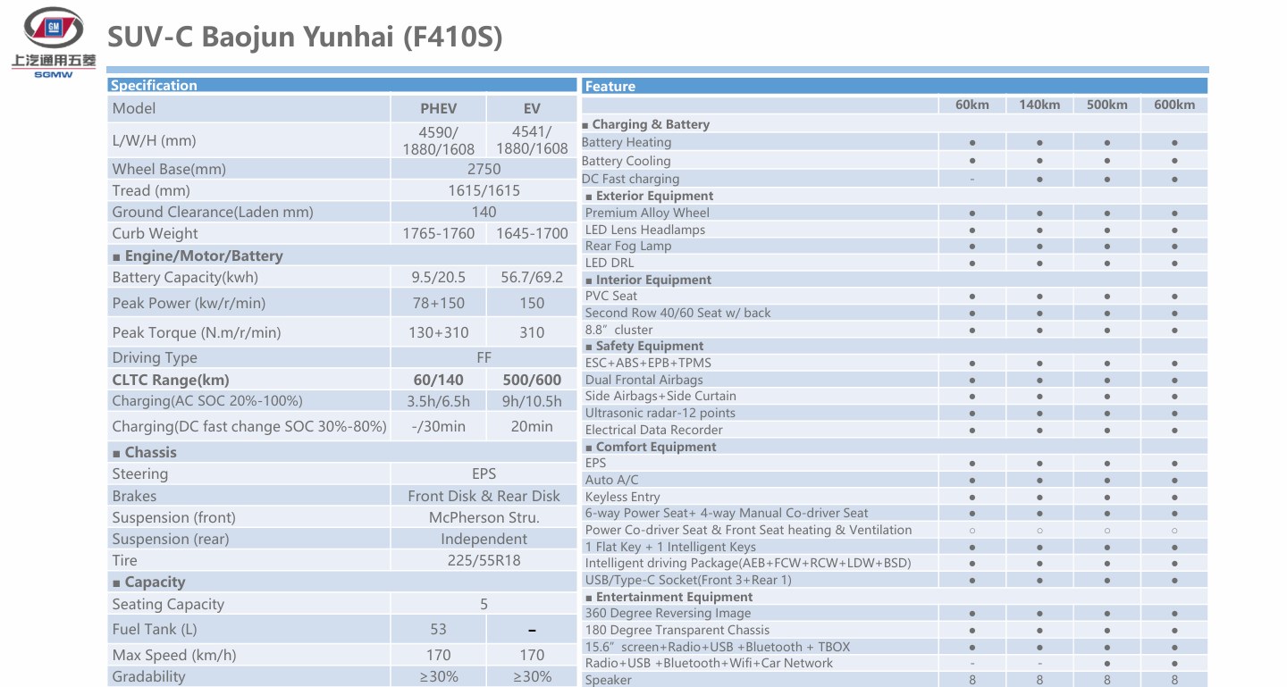The width and height of the screenshot is (1287, 687).
Task: Select the Battery Heating feature row
Action: [895, 142]
